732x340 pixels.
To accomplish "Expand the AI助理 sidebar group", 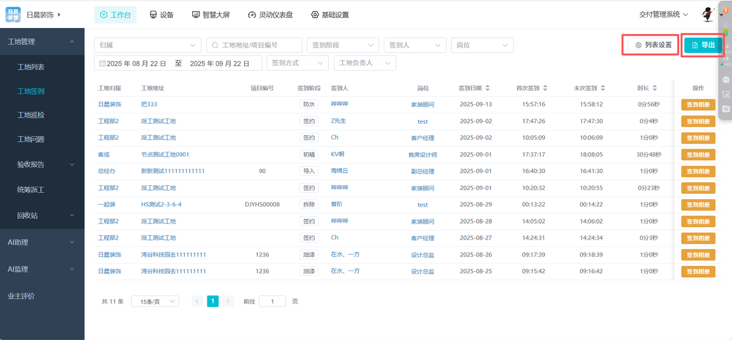I will point(42,242).
